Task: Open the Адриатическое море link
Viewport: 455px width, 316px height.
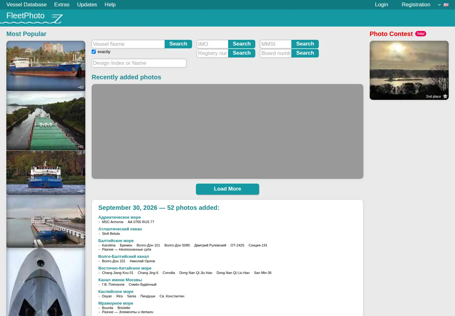Action: tap(119, 217)
